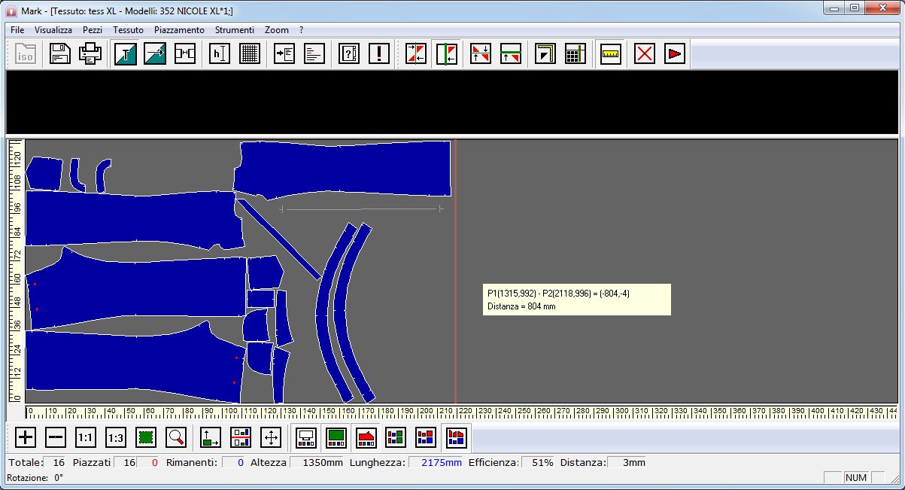Click the corner ruler placement icon
The height and width of the screenshot is (490, 905).
(x=545, y=54)
